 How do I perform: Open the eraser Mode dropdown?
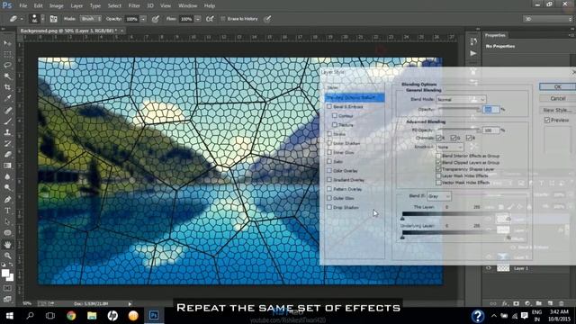[x=91, y=19]
